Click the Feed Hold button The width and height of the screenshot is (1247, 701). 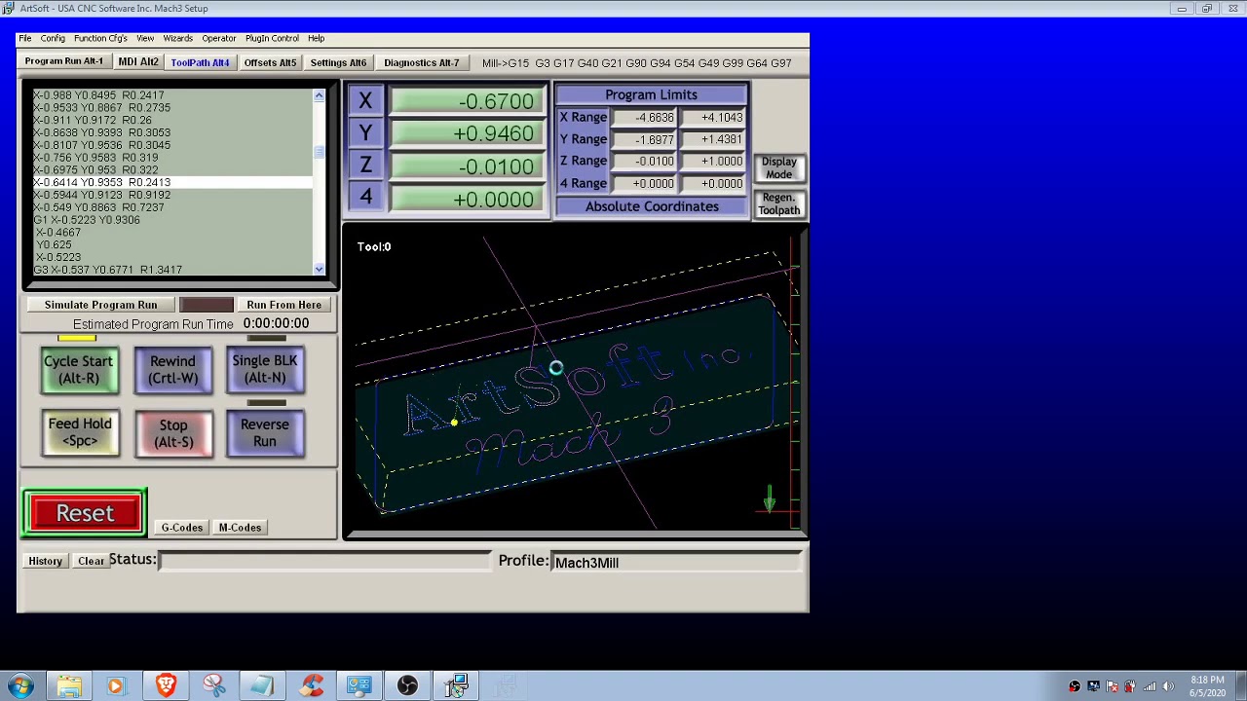coord(80,432)
